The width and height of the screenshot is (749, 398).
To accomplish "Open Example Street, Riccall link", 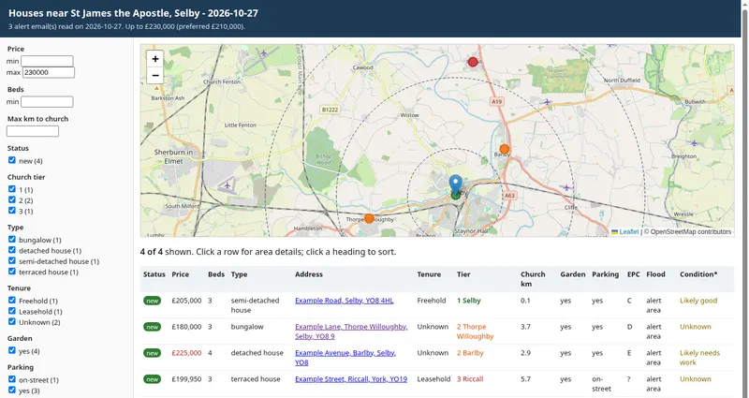I will click(351, 379).
